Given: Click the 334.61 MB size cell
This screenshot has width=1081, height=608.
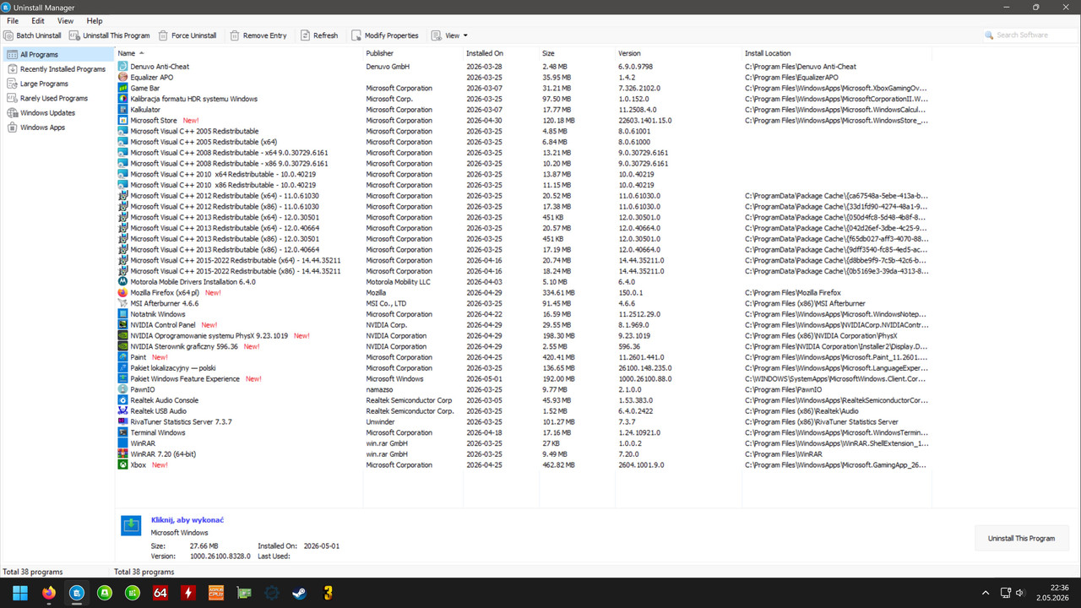Looking at the screenshot, I should [558, 292].
